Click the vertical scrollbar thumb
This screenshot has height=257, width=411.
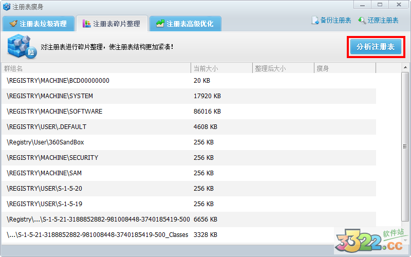[405, 147]
